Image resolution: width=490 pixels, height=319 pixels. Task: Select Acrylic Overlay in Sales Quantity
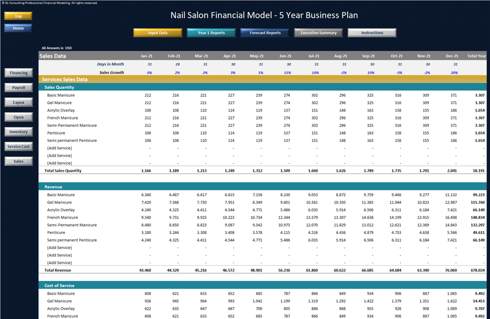pyautogui.click(x=61, y=110)
